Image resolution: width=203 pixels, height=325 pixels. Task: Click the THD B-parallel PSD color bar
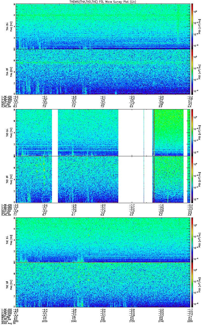192,179
